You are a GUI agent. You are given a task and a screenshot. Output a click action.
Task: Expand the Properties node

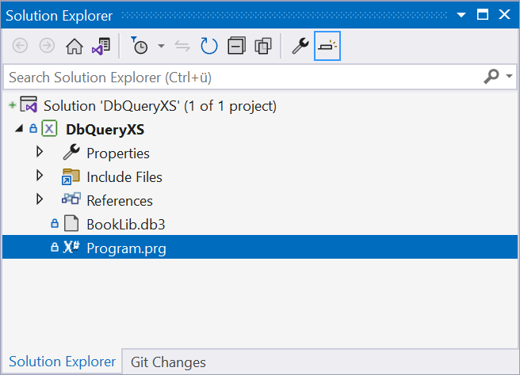point(40,152)
